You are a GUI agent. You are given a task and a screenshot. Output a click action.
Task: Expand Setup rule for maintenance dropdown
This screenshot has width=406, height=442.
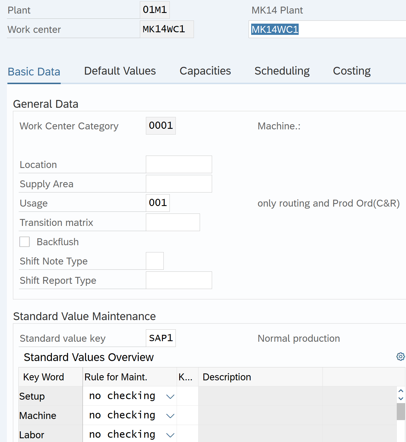pyautogui.click(x=170, y=396)
